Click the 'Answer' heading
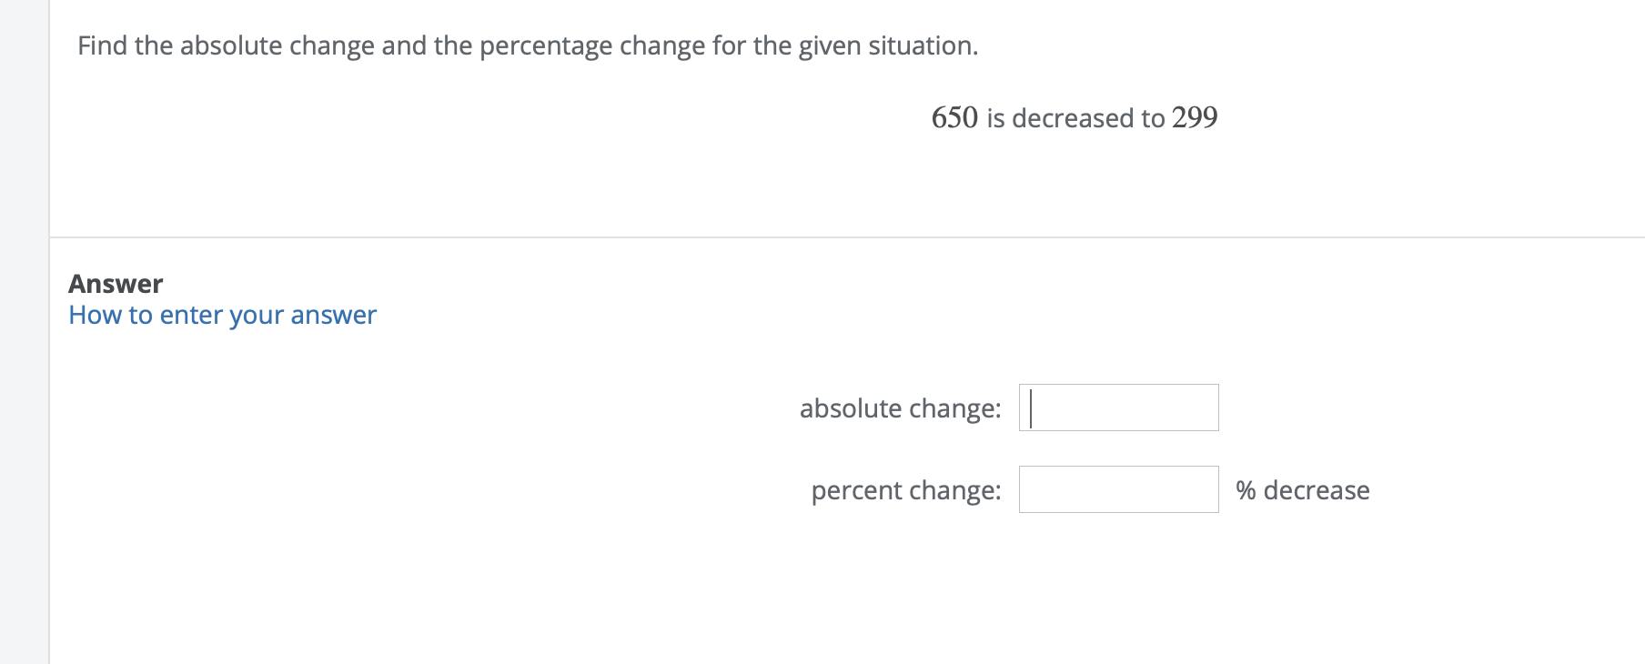Viewport: 1645px width, 664px height. click(116, 283)
